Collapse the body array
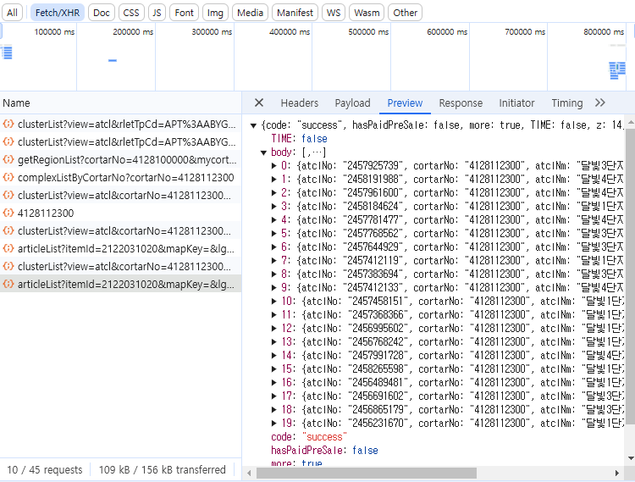The image size is (635, 482). point(263,152)
